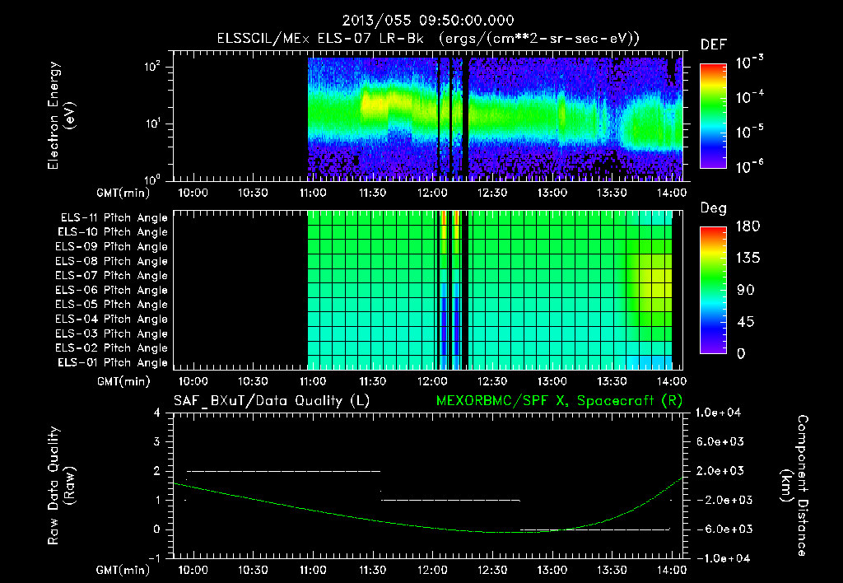This screenshot has height=583, width=843.
Task: Click the ELS-05 Pitch Angle row label
Action: pos(111,305)
